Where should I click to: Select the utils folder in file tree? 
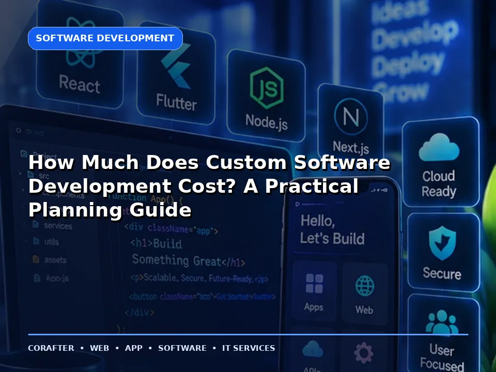point(47,242)
